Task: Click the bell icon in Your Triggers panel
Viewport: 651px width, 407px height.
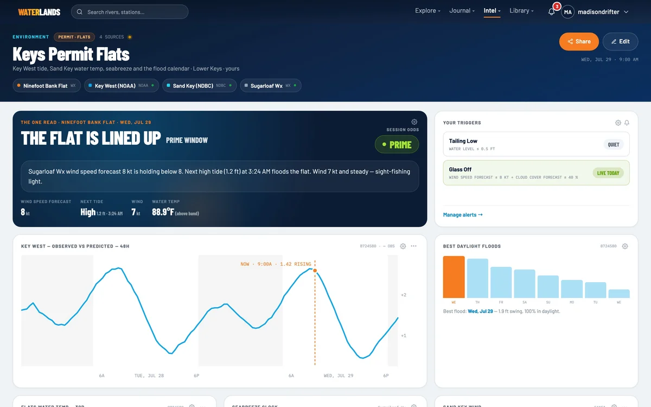Action: tap(627, 123)
